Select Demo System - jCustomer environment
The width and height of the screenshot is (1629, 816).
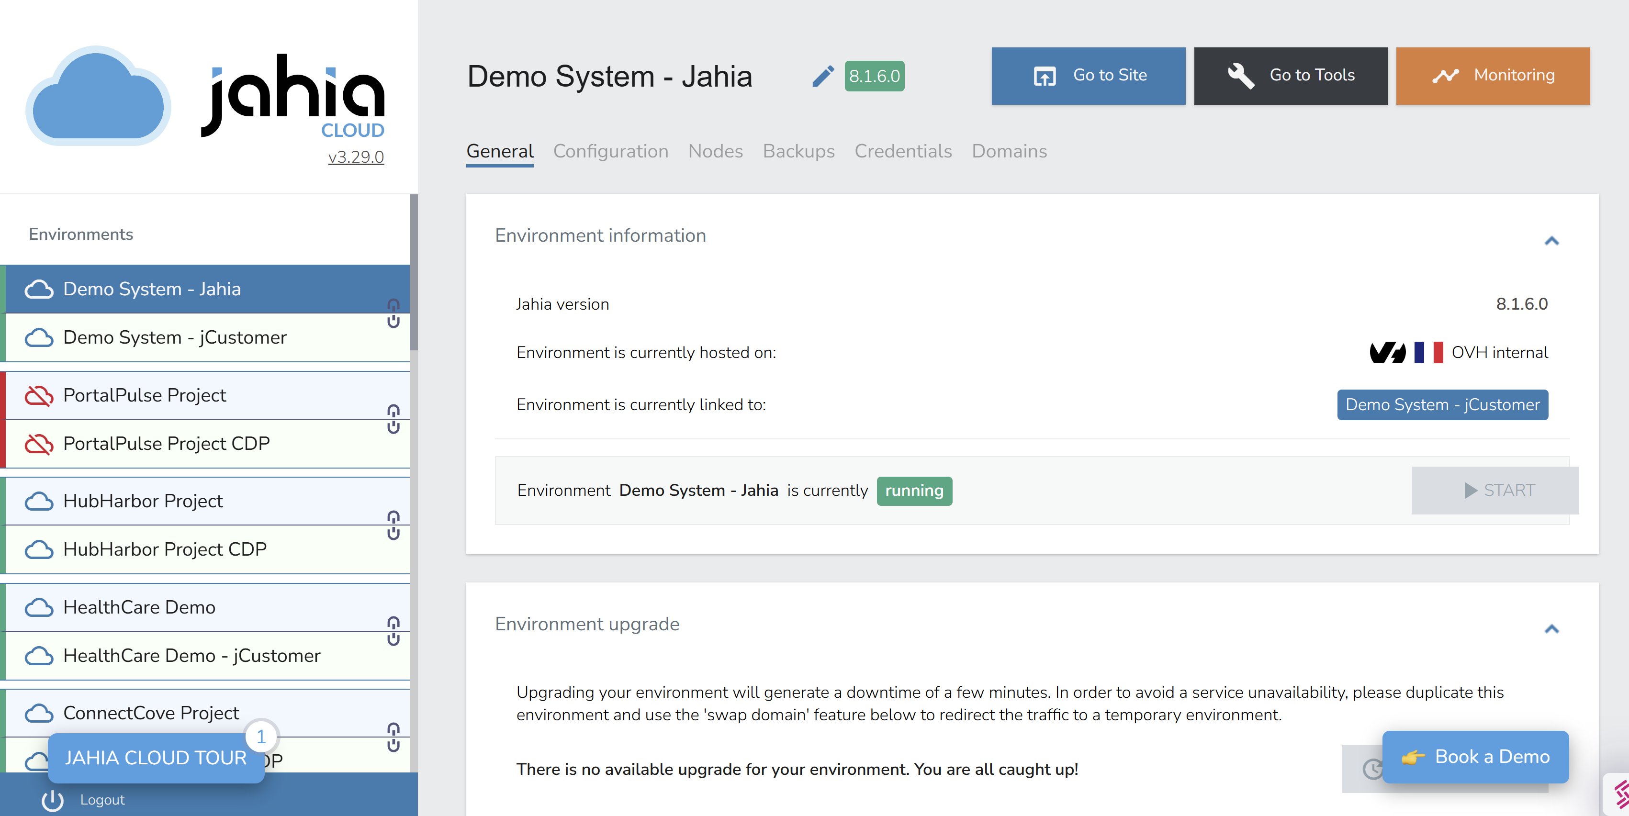click(204, 337)
